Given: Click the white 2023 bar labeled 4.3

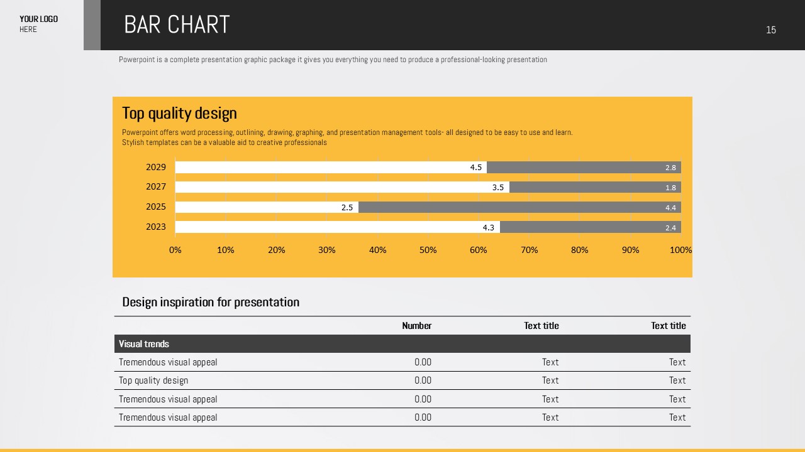Looking at the screenshot, I should [337, 227].
